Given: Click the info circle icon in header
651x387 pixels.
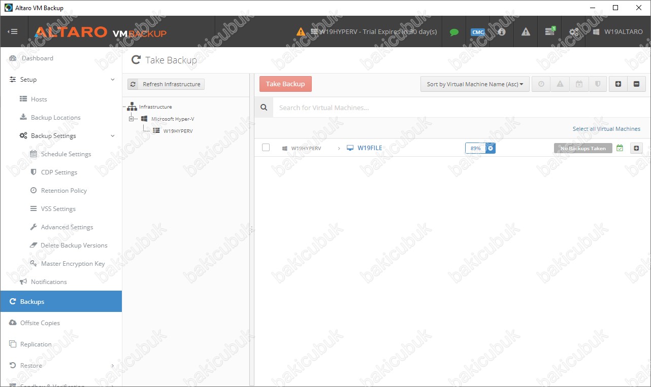Looking at the screenshot, I should point(502,31).
